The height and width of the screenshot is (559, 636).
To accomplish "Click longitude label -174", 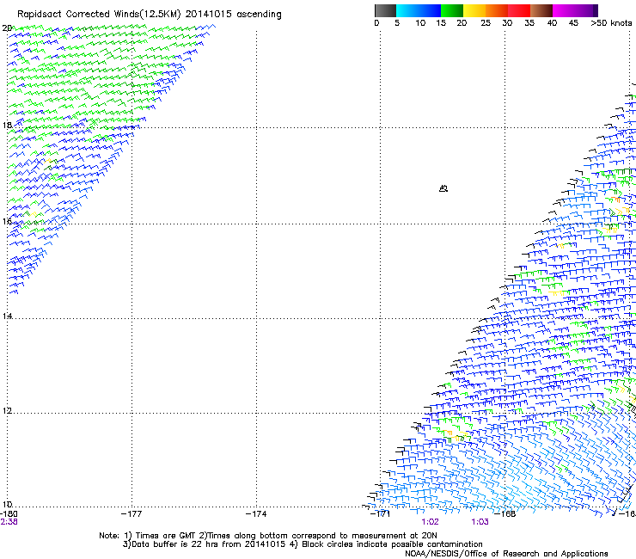I will pos(256,514).
